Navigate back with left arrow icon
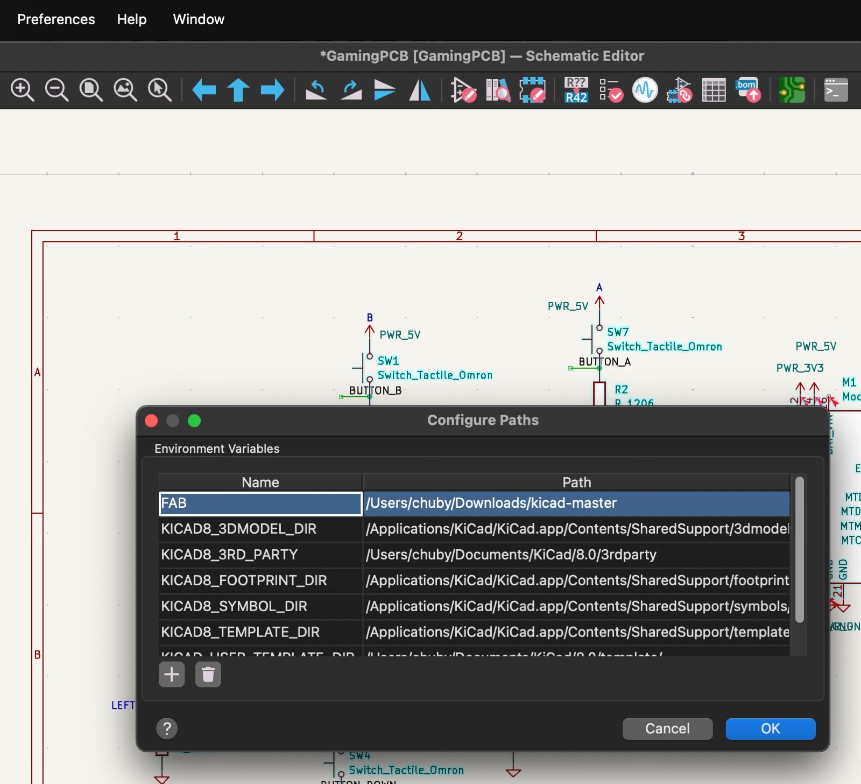This screenshot has width=861, height=784. tap(204, 90)
